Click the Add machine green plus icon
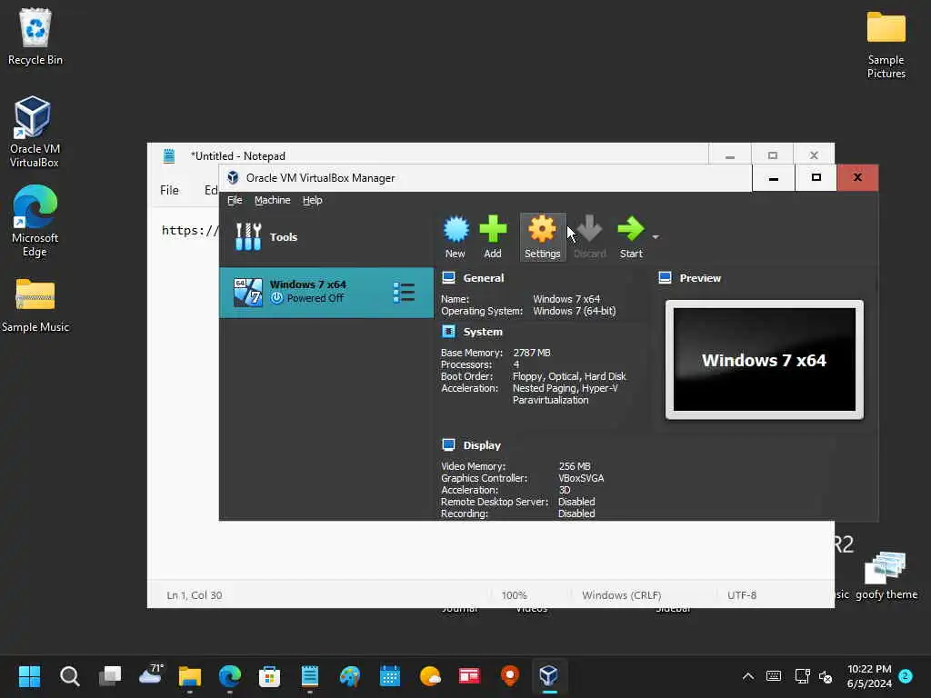Screen dimensions: 931x698 493,236
